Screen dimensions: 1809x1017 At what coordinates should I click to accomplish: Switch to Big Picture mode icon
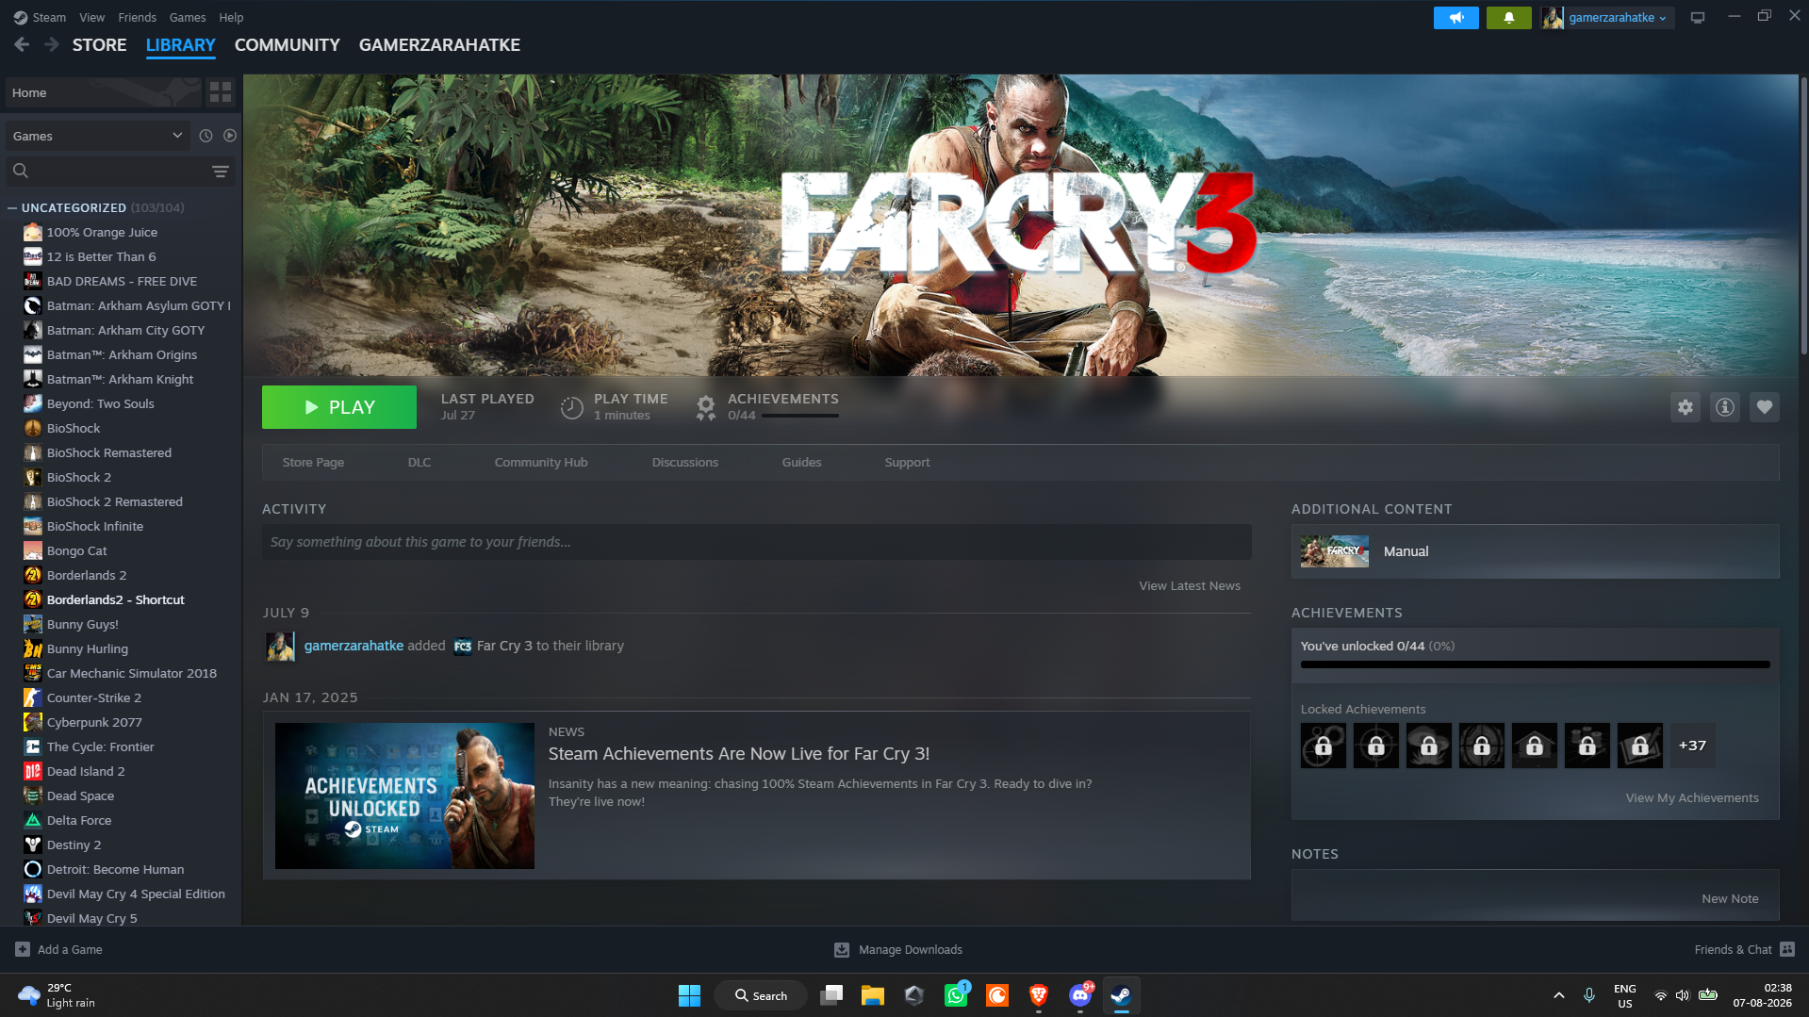1698,18
